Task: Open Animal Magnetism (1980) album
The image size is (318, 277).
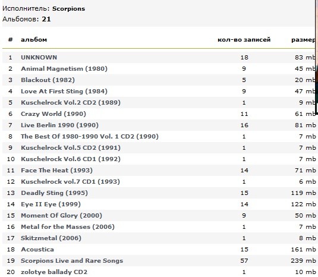Action: tap(64, 69)
